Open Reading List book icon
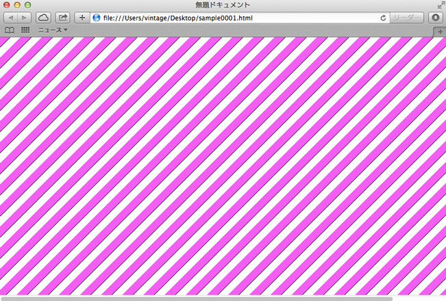Screen dimensions: 446x301 pos(10,30)
